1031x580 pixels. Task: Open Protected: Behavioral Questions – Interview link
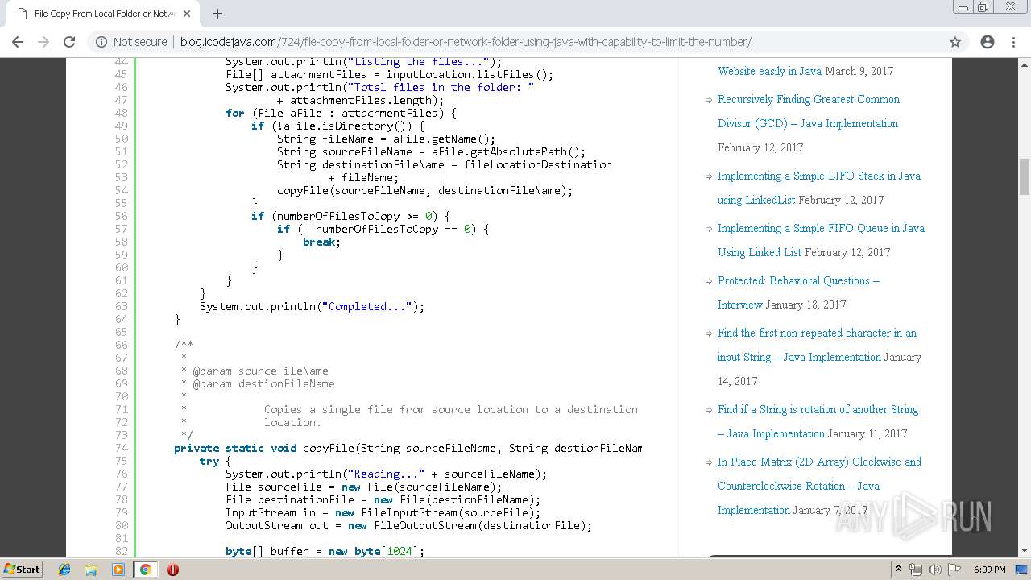coord(798,292)
